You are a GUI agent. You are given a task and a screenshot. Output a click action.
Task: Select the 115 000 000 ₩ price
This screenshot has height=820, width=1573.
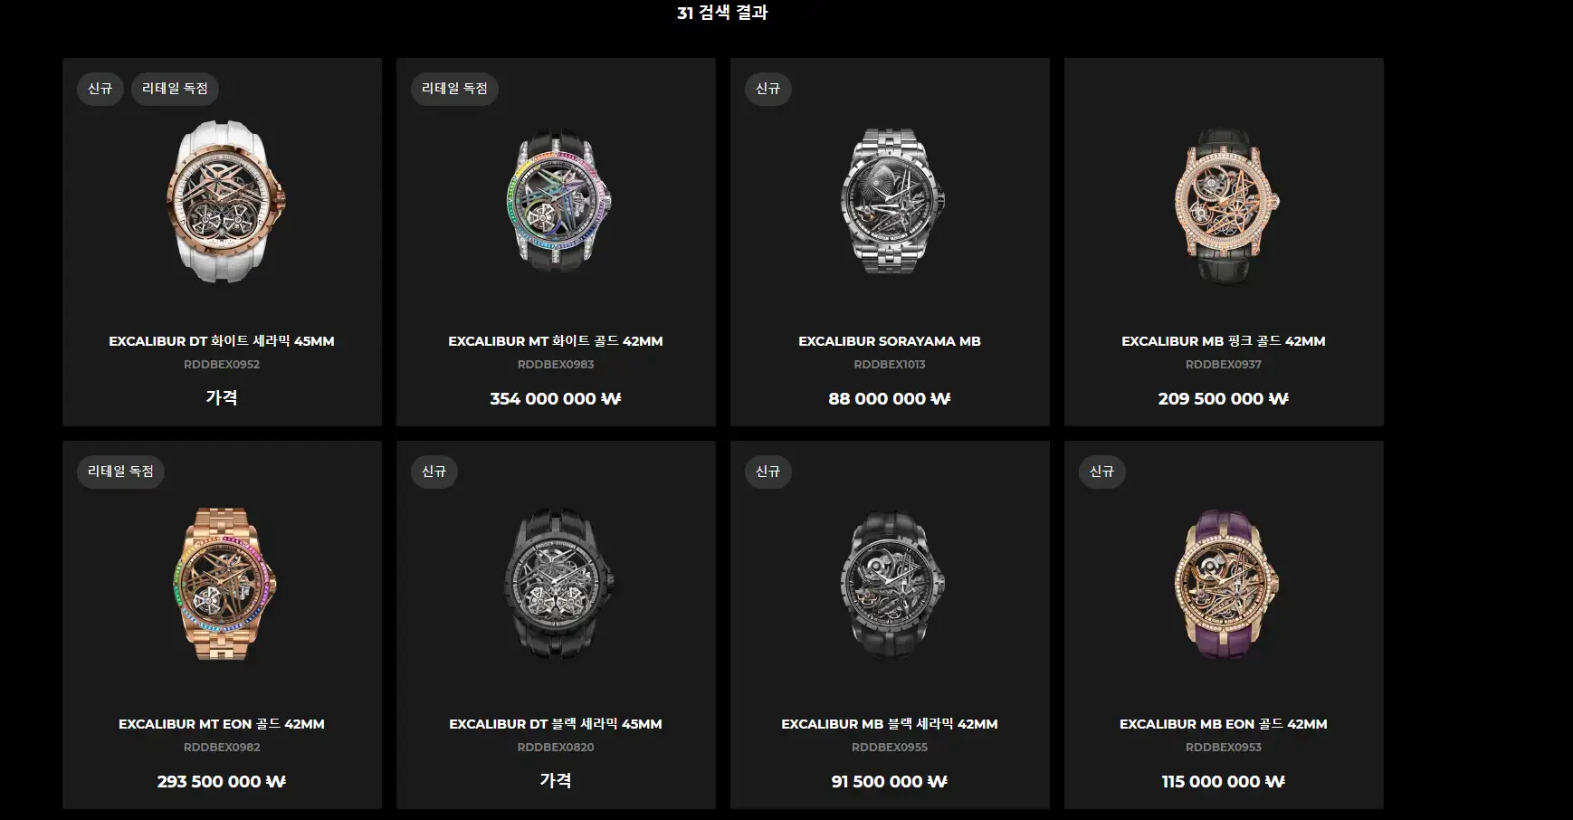[1224, 781]
